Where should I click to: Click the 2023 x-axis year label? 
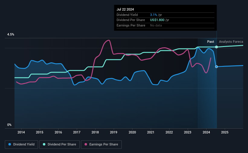point(188,132)
